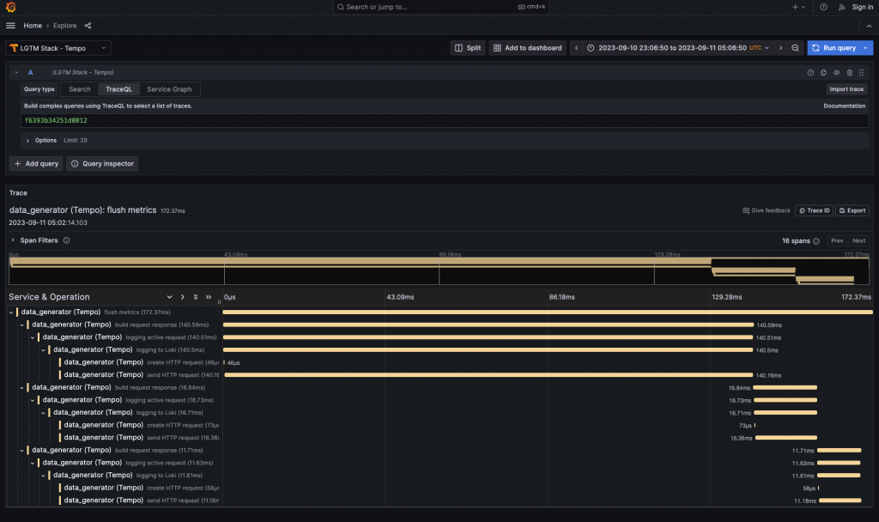Open query A help icon

click(810, 73)
